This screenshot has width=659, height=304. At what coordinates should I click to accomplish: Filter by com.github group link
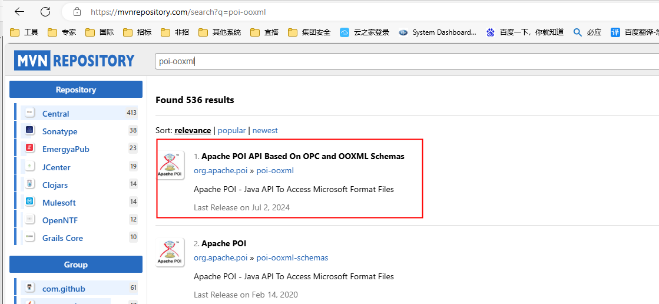click(x=64, y=289)
